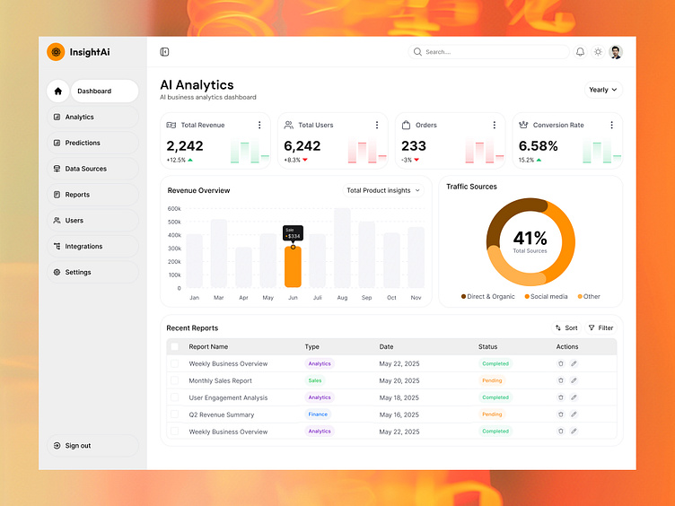This screenshot has width=675, height=506.
Task: Click the May 18, 2025 date cell
Action: (x=399, y=397)
